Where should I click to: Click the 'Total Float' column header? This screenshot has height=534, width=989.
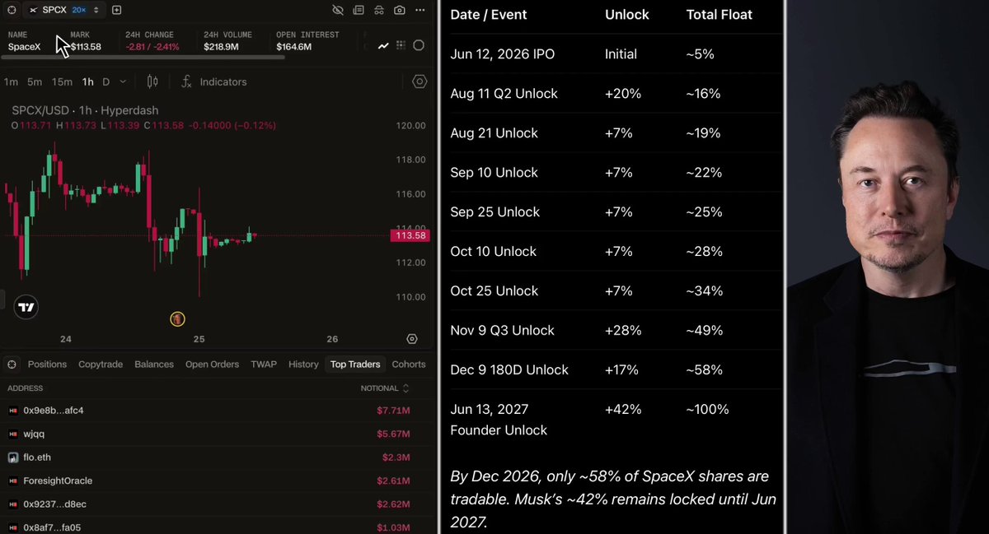point(719,15)
